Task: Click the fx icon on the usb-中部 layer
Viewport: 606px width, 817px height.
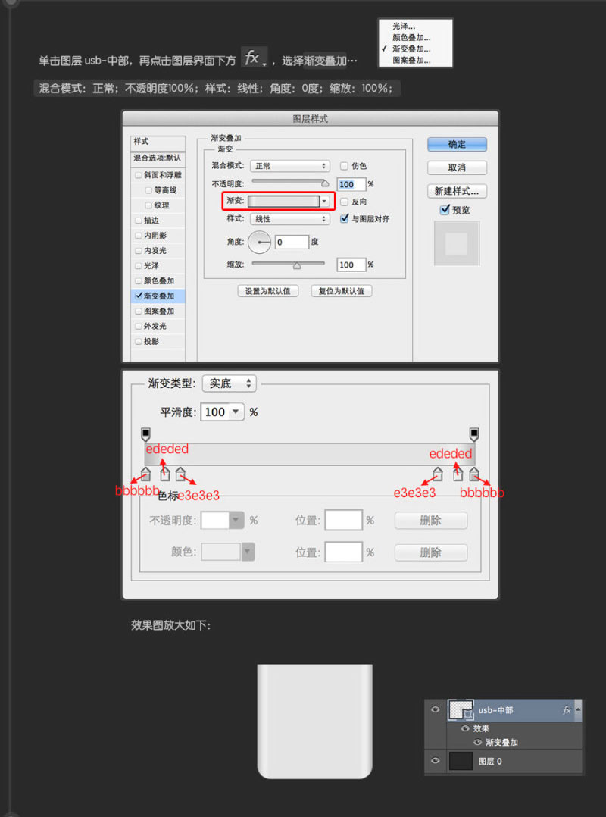Action: tap(567, 710)
